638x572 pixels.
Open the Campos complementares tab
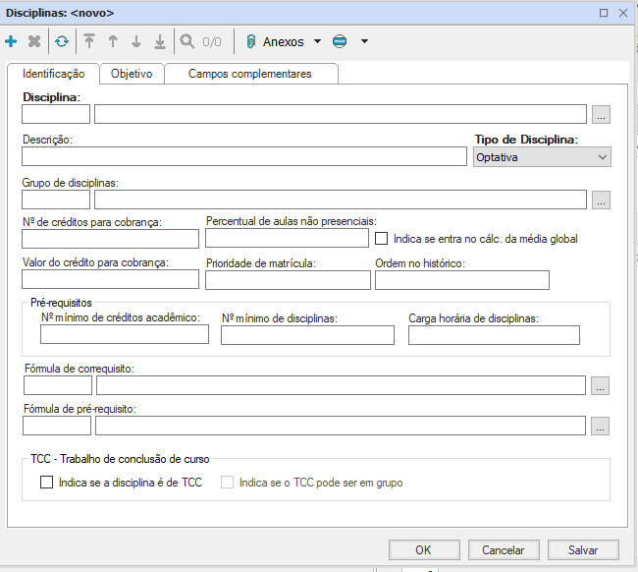[249, 74]
